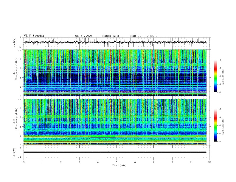The height and width of the screenshot is (182, 236).
Task: Click the 5 minute tick on time axis
Action: coord(117,162)
